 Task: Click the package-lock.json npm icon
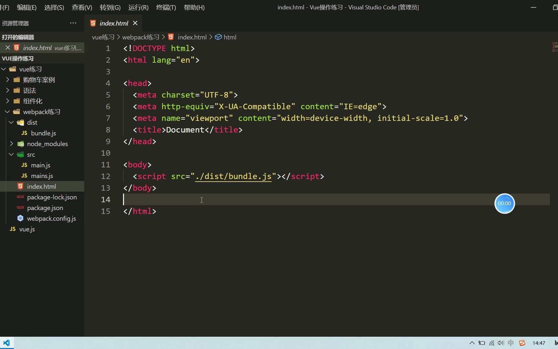coord(20,197)
